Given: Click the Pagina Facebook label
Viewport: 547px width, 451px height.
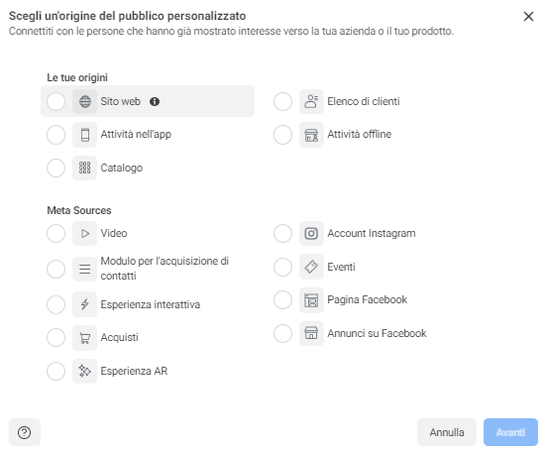Looking at the screenshot, I should click(x=368, y=300).
